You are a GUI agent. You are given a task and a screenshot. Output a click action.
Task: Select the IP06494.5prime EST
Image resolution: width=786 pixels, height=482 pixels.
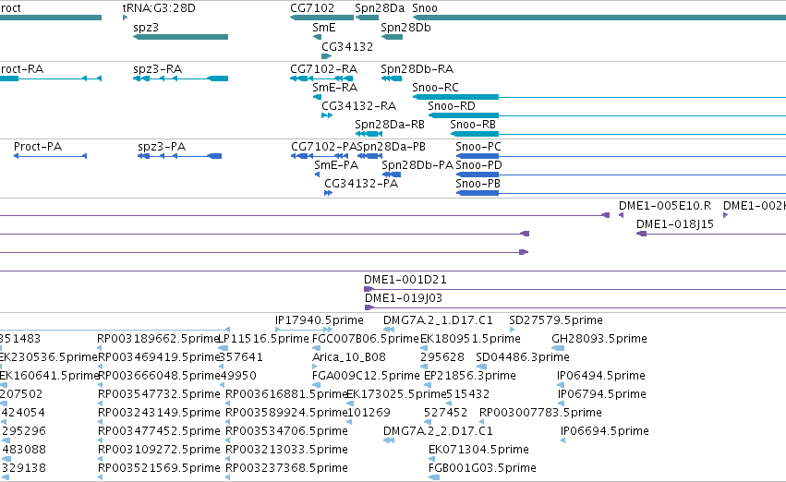click(x=561, y=385)
